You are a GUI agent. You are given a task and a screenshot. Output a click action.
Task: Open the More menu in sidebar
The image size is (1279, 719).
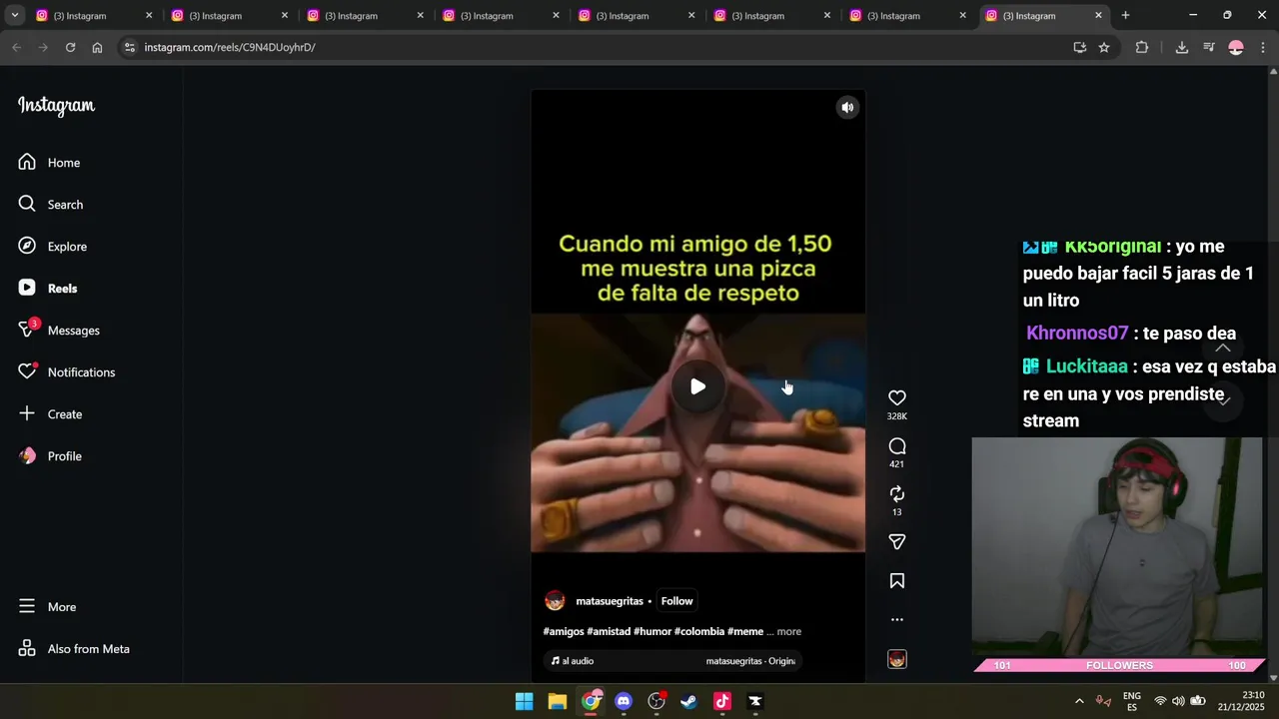pyautogui.click(x=48, y=607)
